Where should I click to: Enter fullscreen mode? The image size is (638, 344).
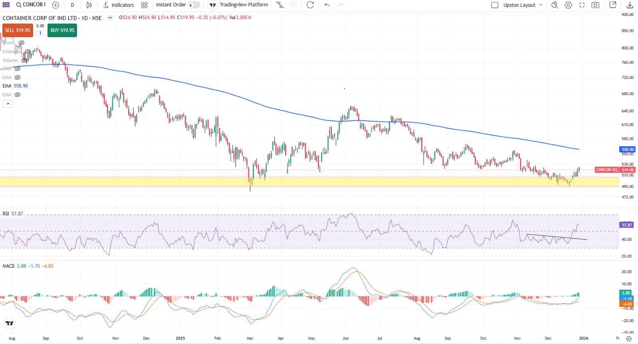coord(582,5)
